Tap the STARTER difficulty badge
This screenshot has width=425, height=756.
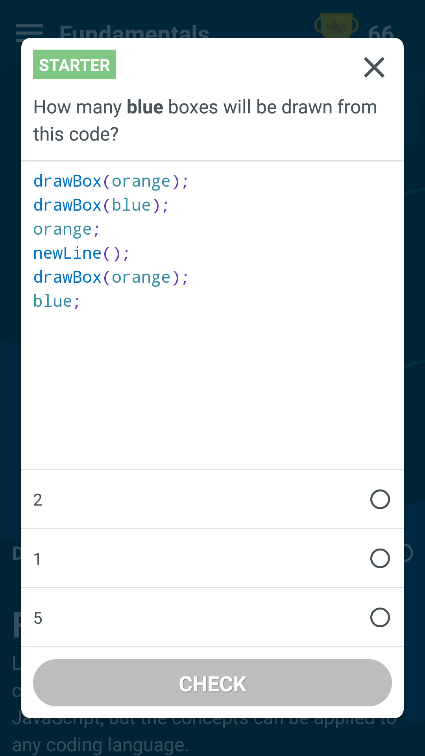74,65
